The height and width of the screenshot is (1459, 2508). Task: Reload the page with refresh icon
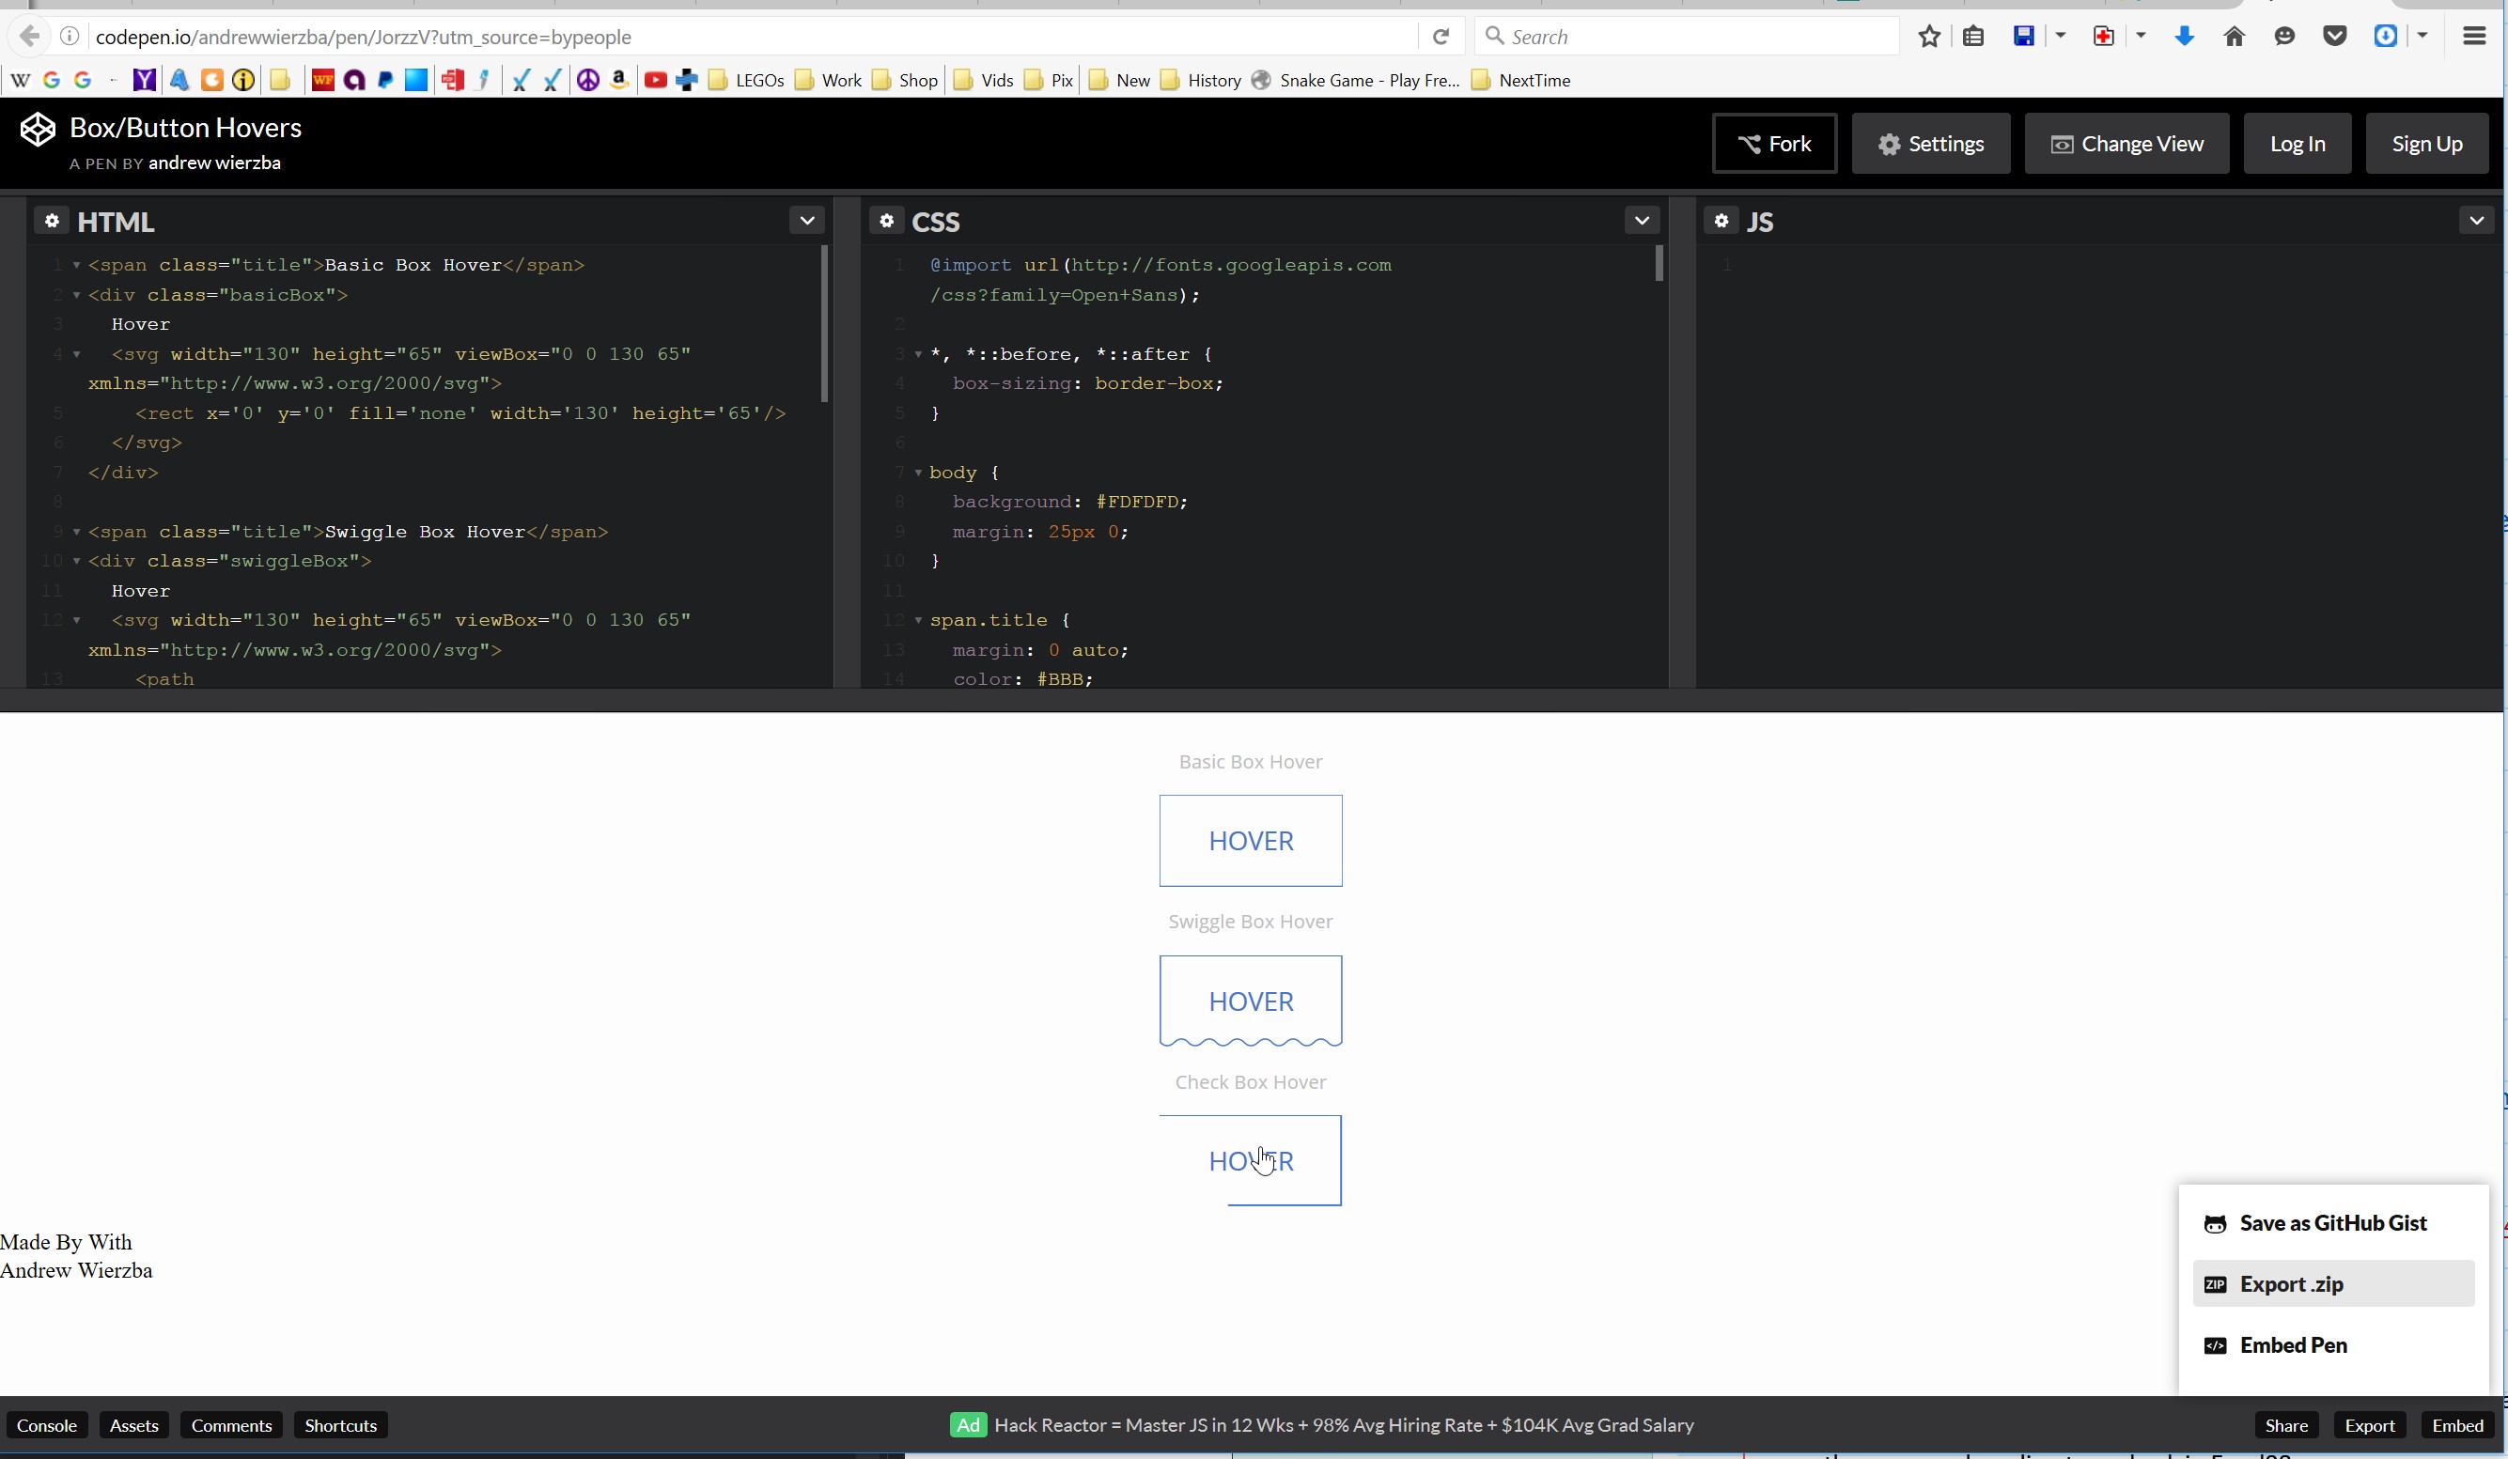coord(1441,37)
